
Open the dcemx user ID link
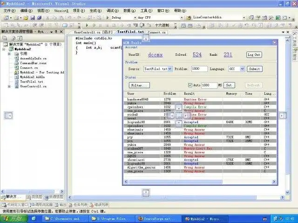[155, 55]
